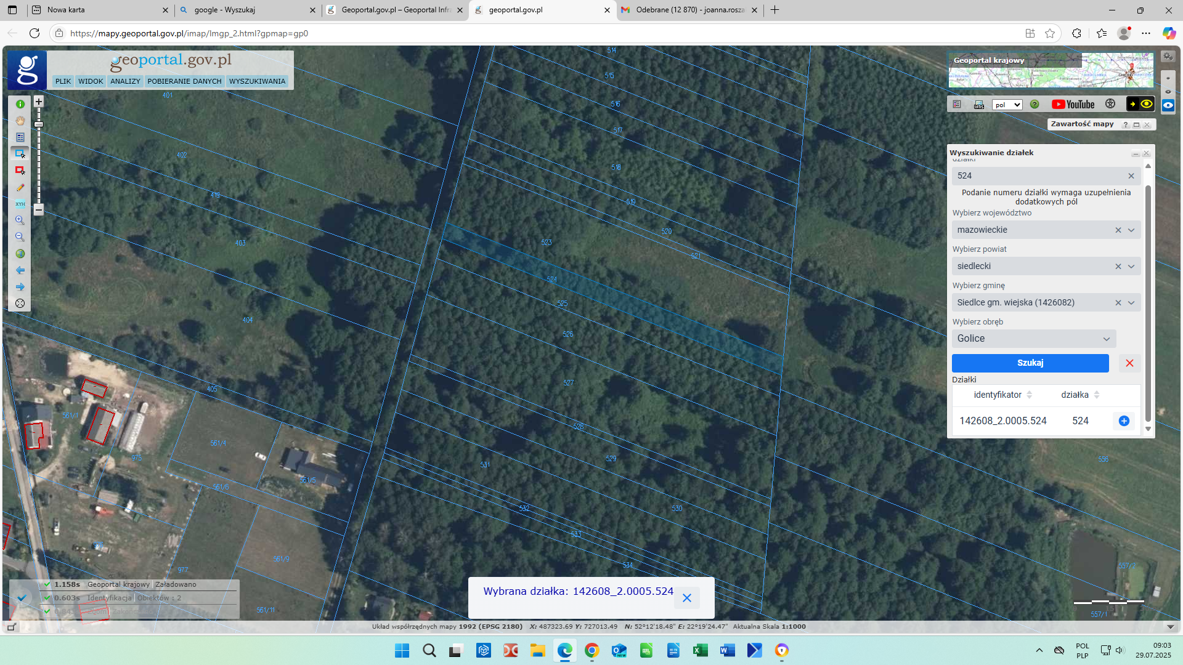The height and width of the screenshot is (665, 1183).
Task: Click the green info identify tool
Action: pyautogui.click(x=20, y=104)
